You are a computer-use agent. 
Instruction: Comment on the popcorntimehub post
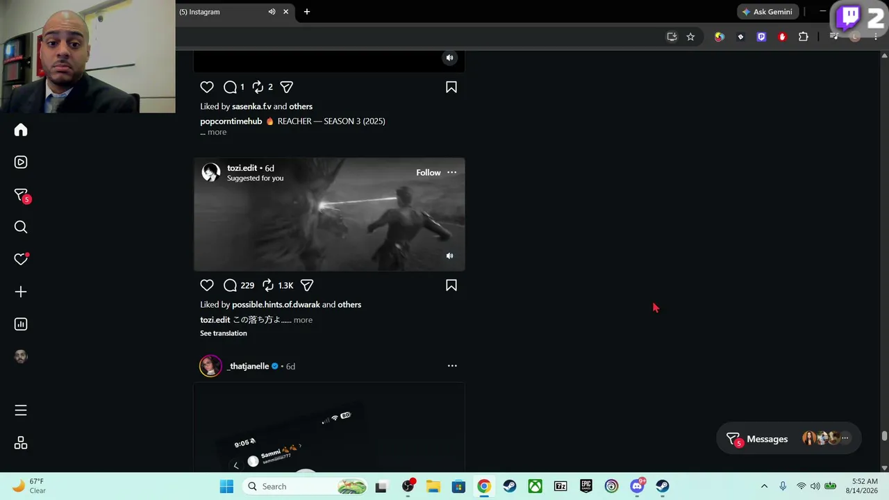point(230,87)
